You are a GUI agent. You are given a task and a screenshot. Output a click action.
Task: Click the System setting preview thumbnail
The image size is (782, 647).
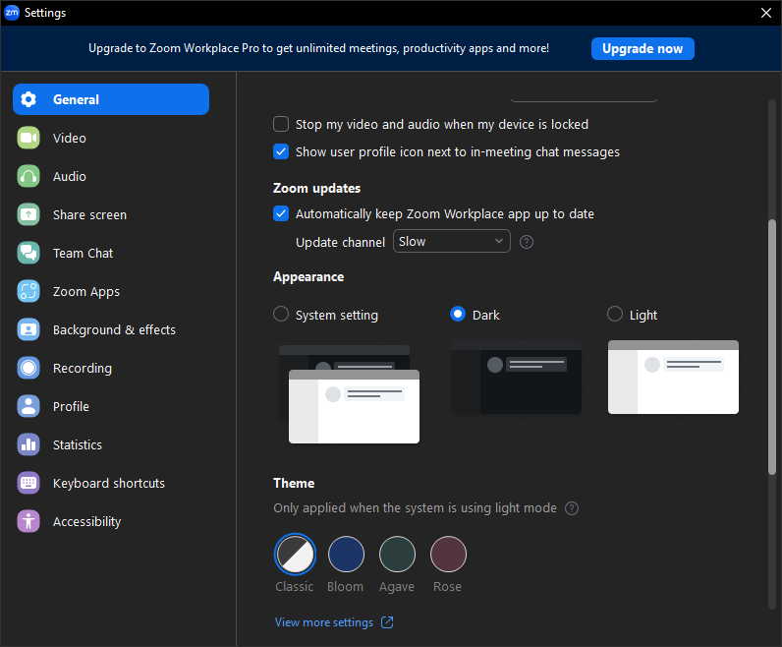coord(349,394)
